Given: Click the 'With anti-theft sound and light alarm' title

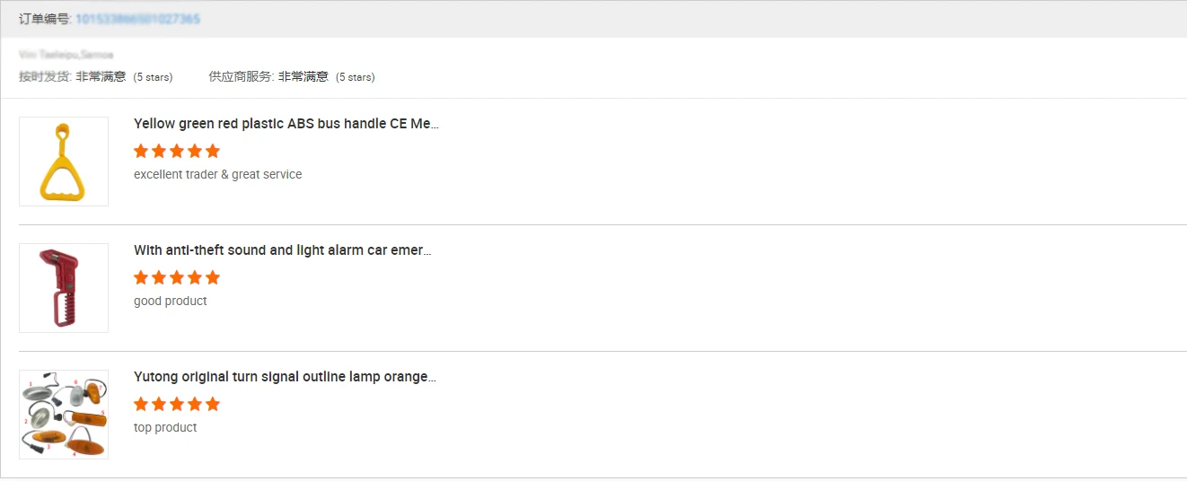Looking at the screenshot, I should pos(282,250).
